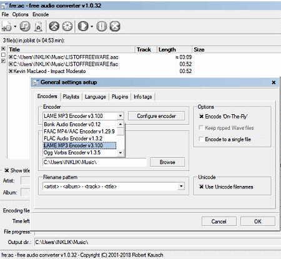Viewport: 281px width, 259px height.
Task: Switch to the Info tags tab
Action: click(143, 97)
